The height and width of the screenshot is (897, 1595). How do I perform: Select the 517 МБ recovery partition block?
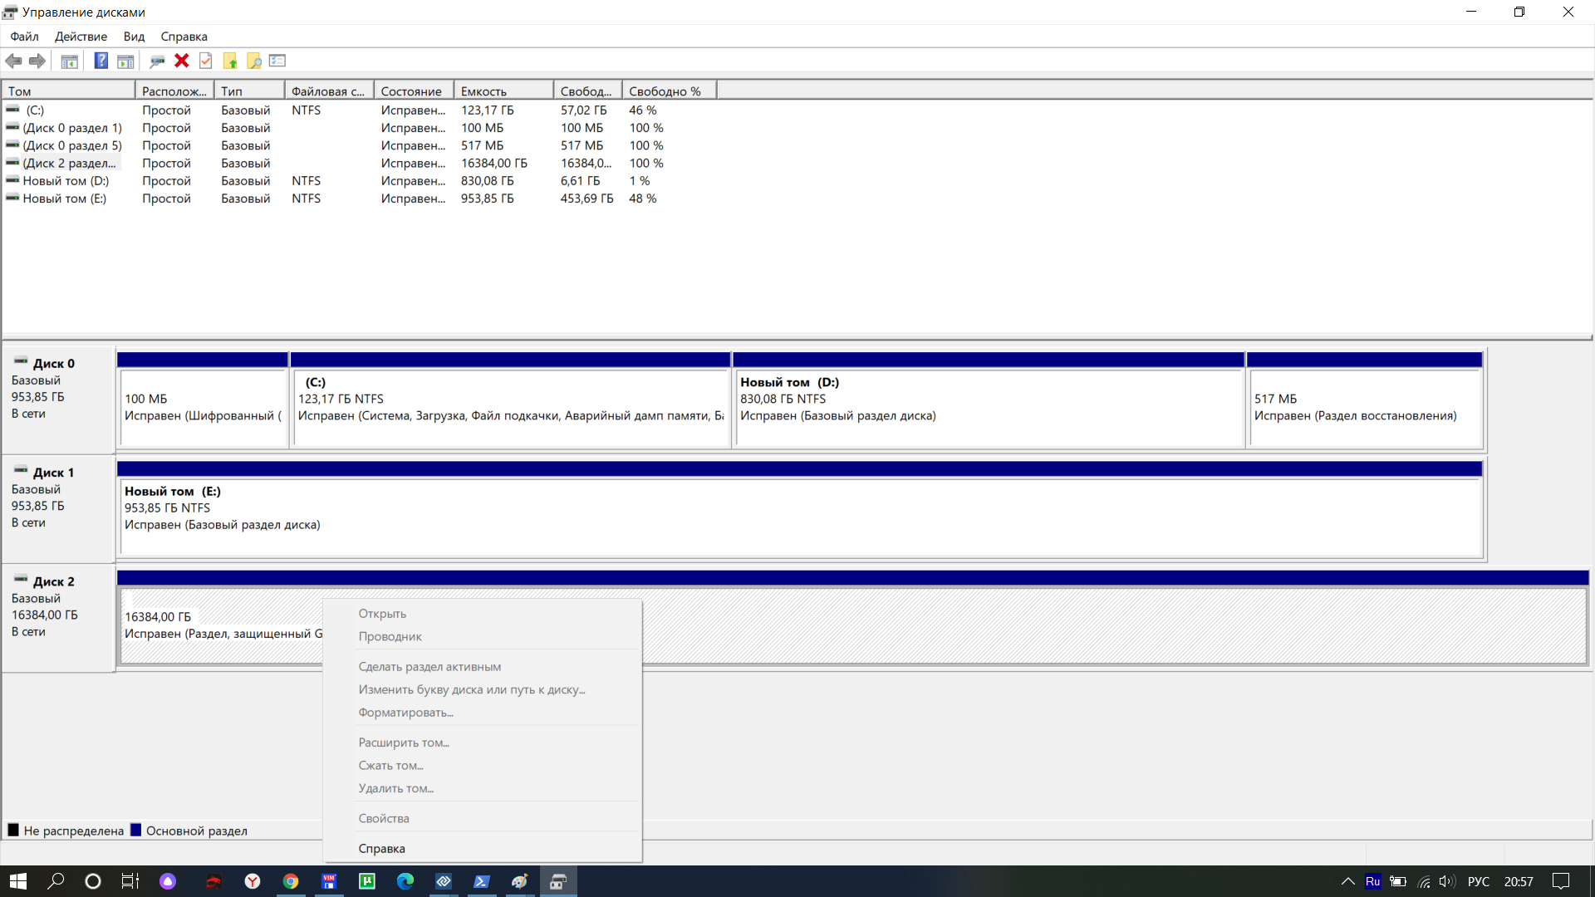pyautogui.click(x=1364, y=407)
